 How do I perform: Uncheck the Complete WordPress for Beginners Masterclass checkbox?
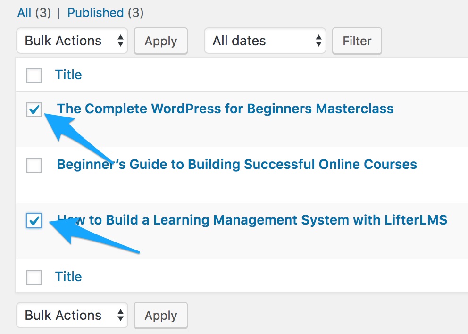click(x=34, y=109)
